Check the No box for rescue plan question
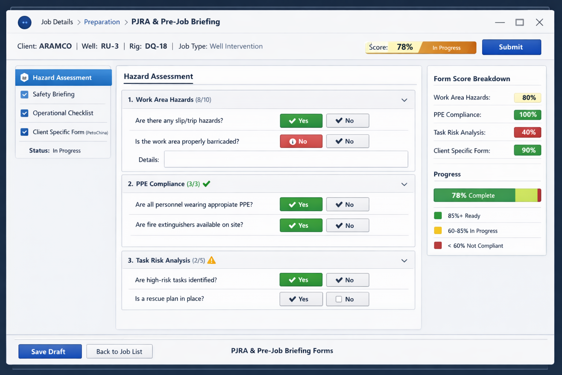The image size is (562, 375). (339, 299)
